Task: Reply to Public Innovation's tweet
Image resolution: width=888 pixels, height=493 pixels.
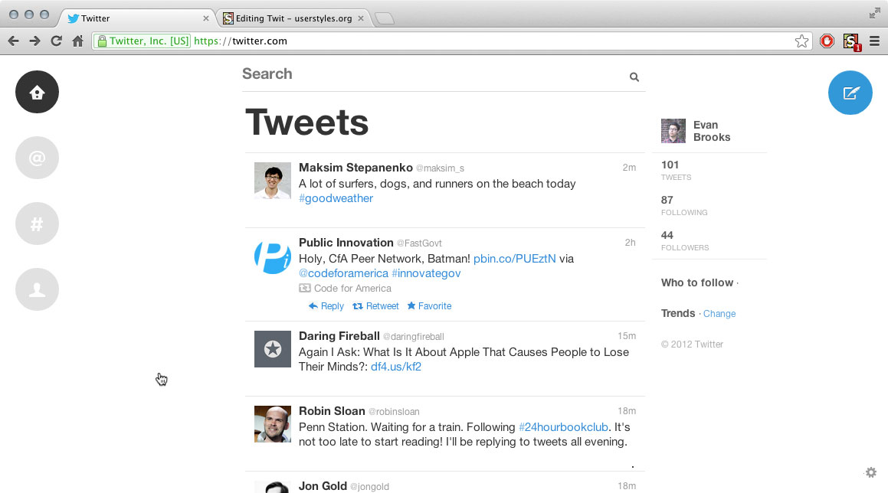Action: (x=326, y=306)
